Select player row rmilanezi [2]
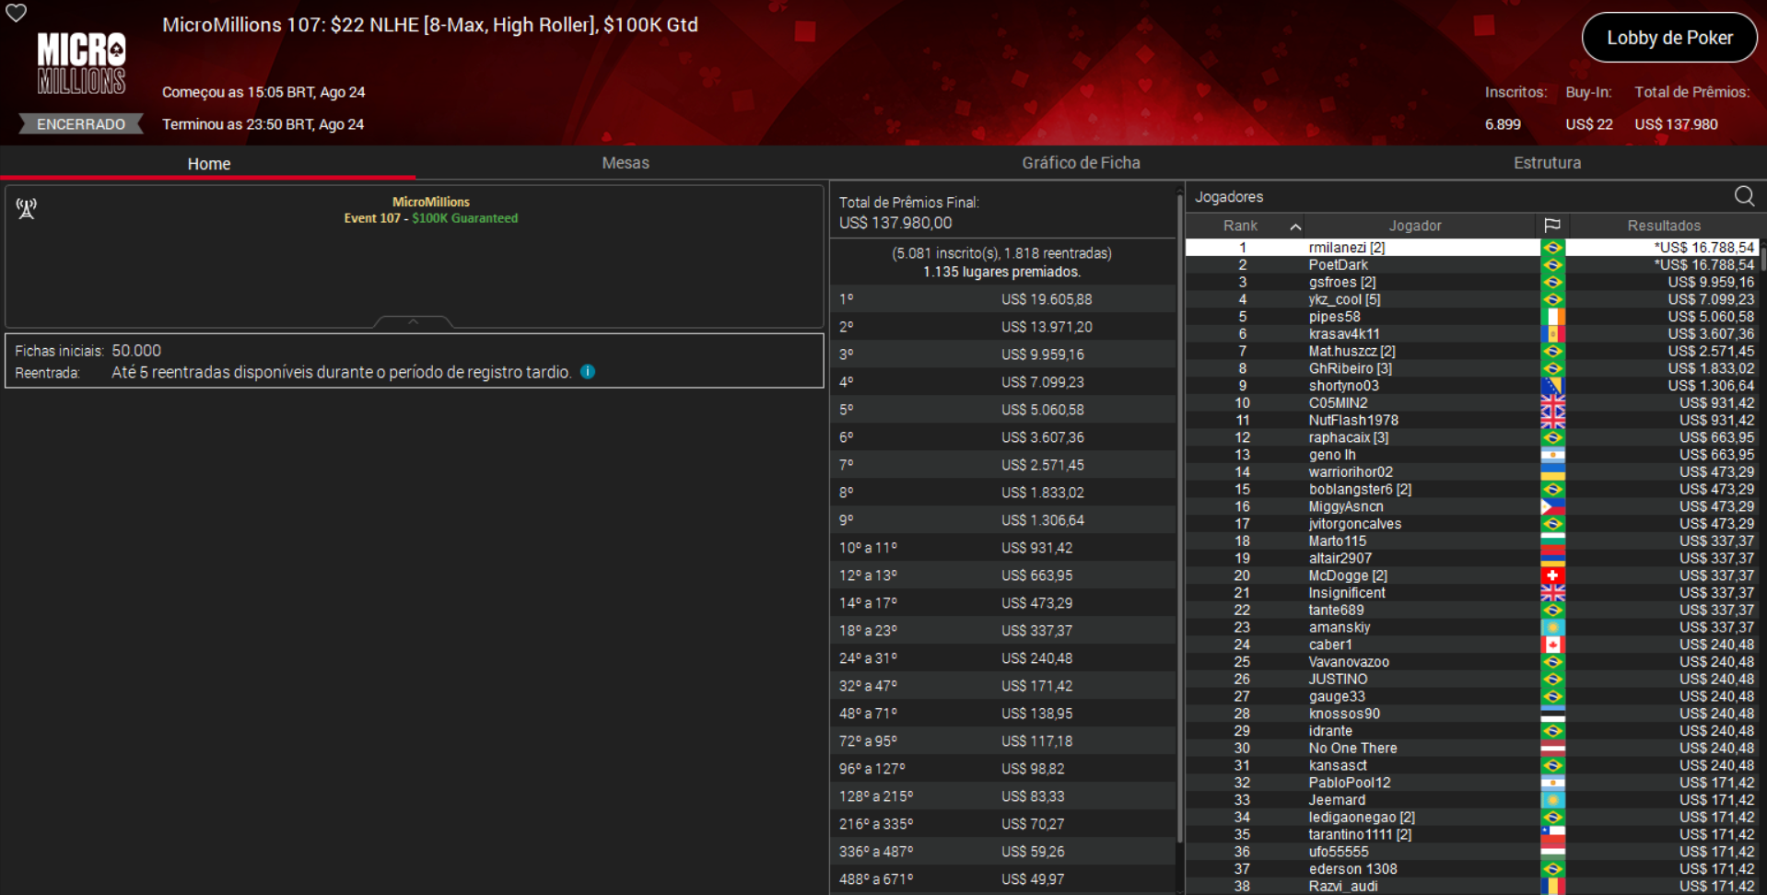 1472,248
